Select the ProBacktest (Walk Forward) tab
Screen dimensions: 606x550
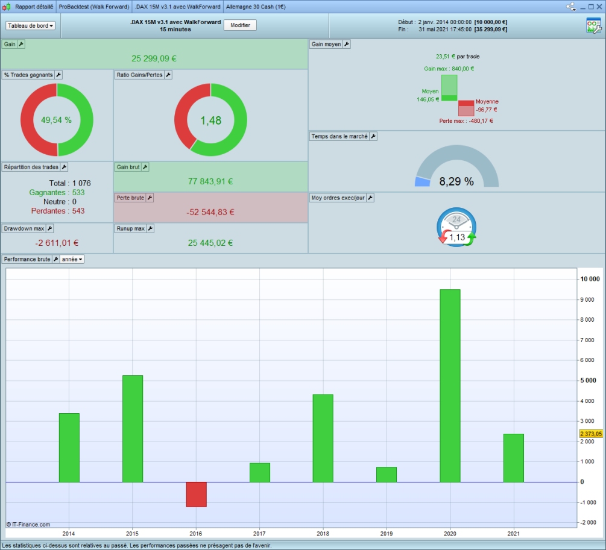pyautogui.click(x=94, y=7)
